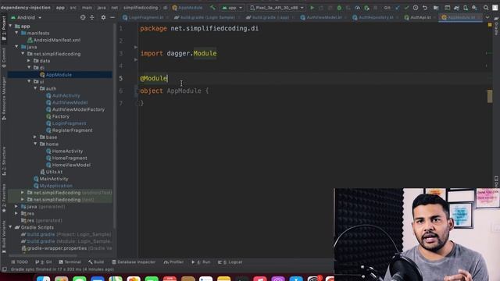Expand the res folder
The height and width of the screenshot is (281, 500).
pos(16,213)
